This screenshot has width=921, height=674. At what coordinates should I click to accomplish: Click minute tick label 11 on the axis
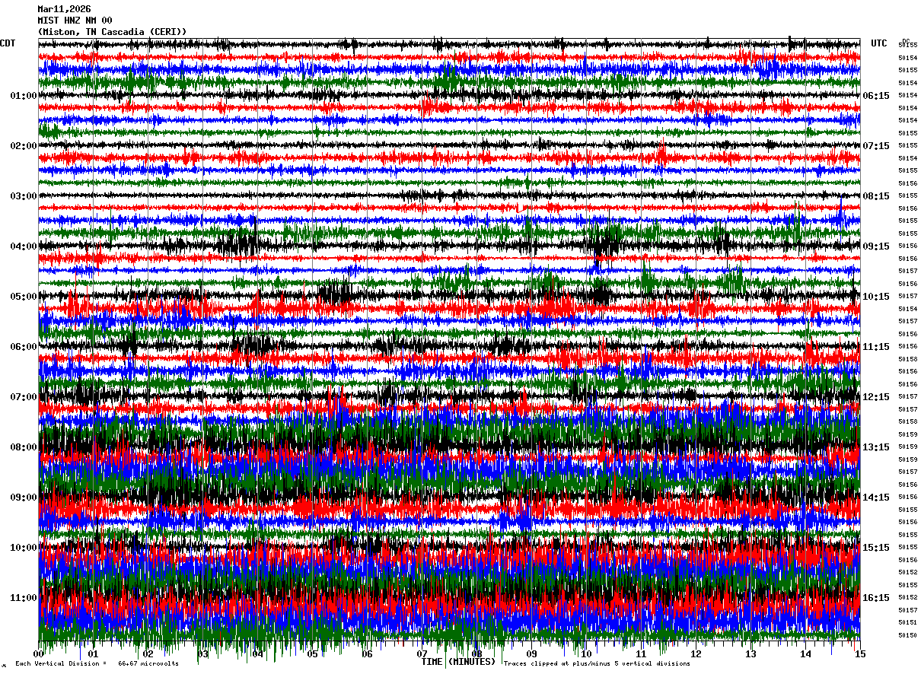[642, 654]
